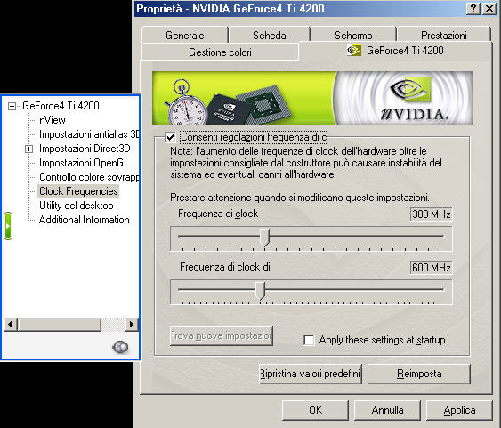Select Impostazioni Direct3D item

(85, 149)
